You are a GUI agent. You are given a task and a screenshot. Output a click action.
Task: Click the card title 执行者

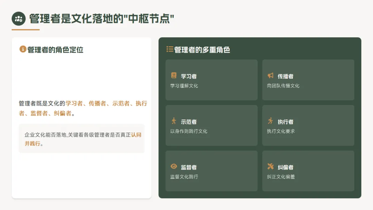pyautogui.click(x=286, y=122)
